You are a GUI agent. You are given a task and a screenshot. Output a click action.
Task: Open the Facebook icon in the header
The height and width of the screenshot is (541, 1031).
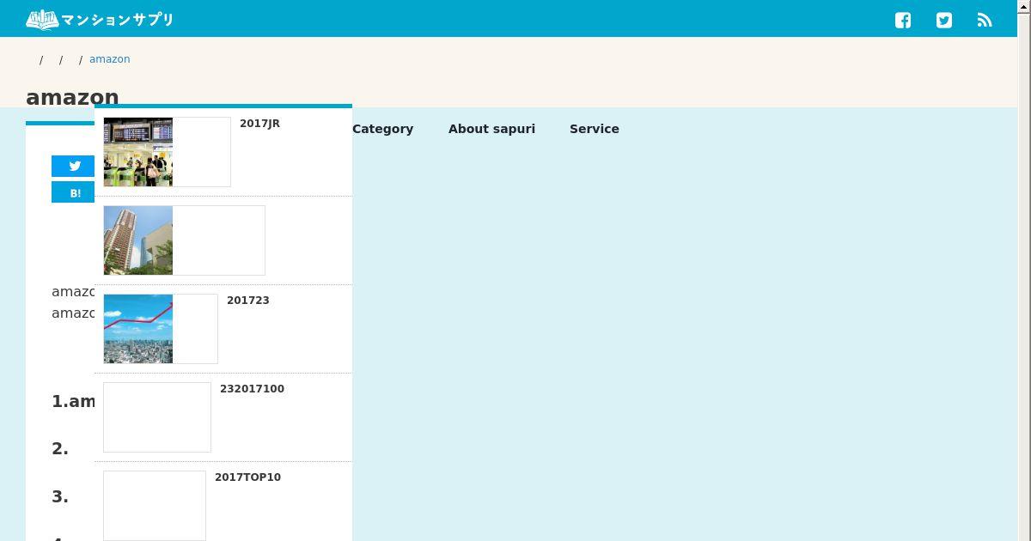pyautogui.click(x=903, y=21)
